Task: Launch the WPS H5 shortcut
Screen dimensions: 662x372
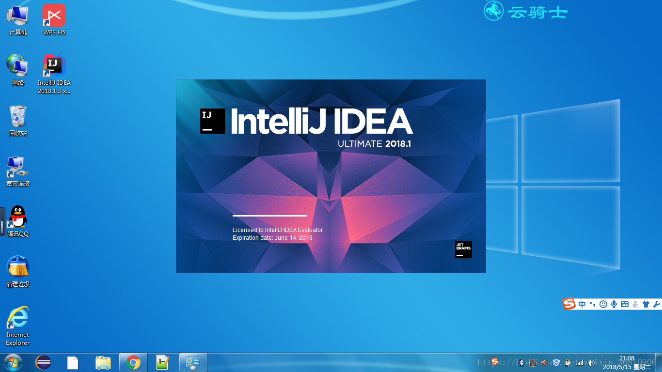Action: pos(54,19)
